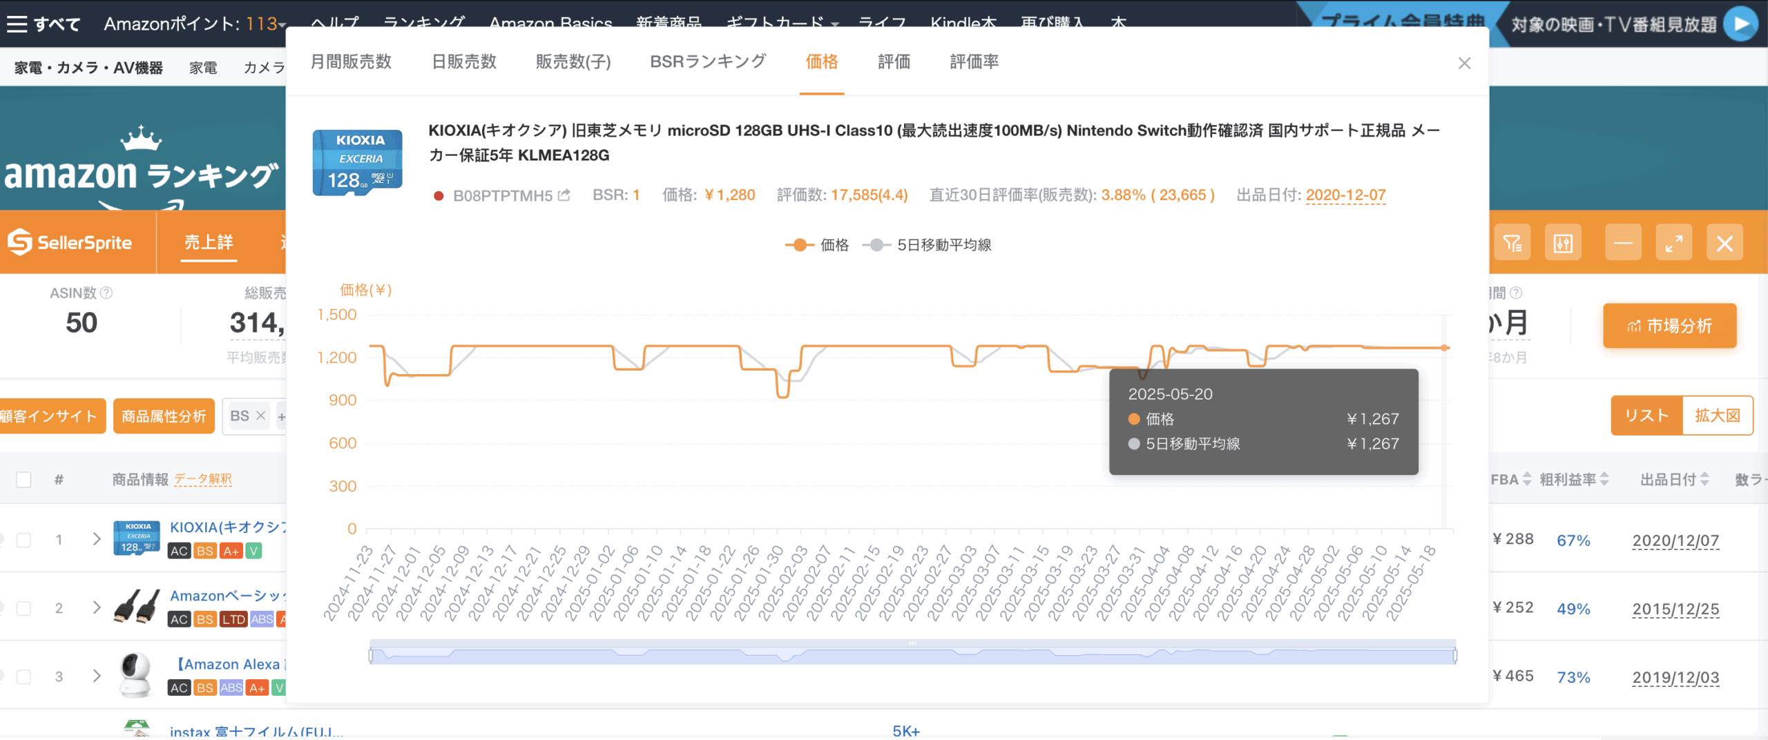Switch to 販売数(子) tab
The image size is (1768, 740).
pos(573,62)
